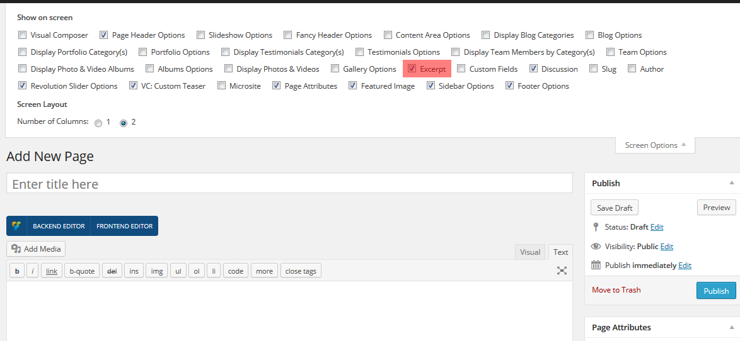The height and width of the screenshot is (341, 740).
Task: Click the page title input field
Action: tap(289, 184)
